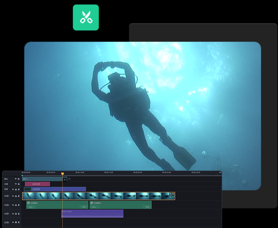Select the music.mp3 audio clip
278x228 pixels.
pyautogui.click(x=92, y=213)
